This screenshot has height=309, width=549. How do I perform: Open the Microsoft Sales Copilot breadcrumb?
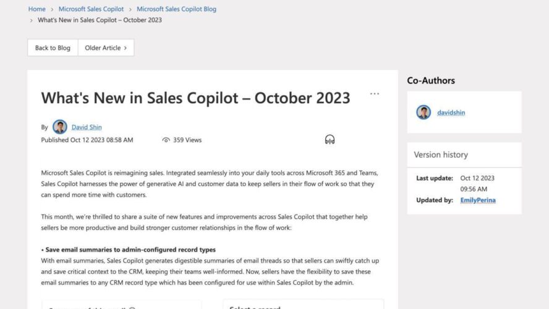tap(91, 9)
